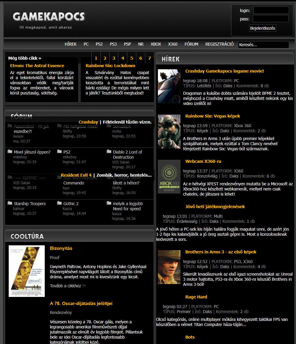This screenshot has height=344, width=296.
Task: Open the Webcam X360-ra headline
Action: pos(203,161)
